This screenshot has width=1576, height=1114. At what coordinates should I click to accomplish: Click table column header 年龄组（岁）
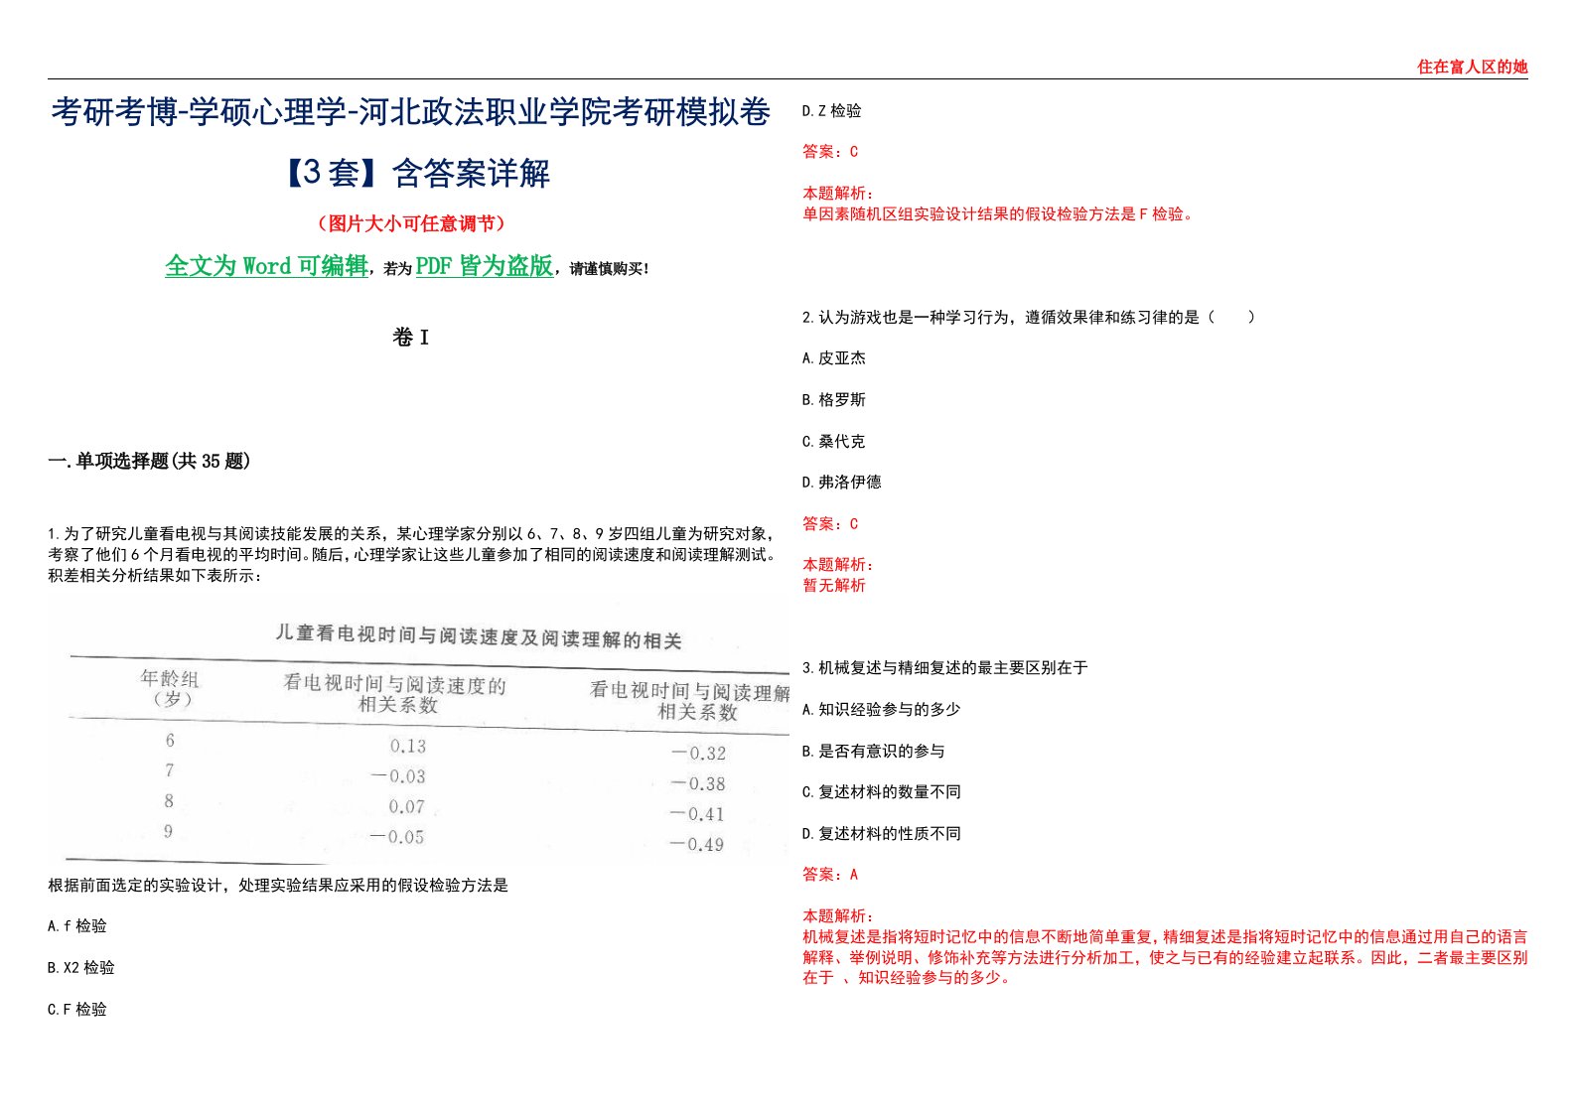pos(171,688)
